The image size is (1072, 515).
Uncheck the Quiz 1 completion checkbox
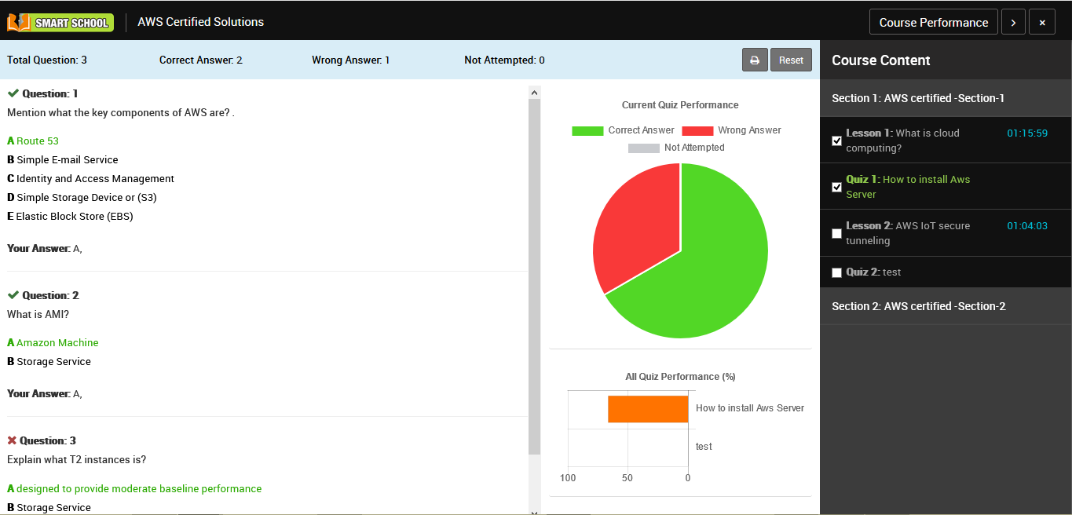(x=837, y=187)
